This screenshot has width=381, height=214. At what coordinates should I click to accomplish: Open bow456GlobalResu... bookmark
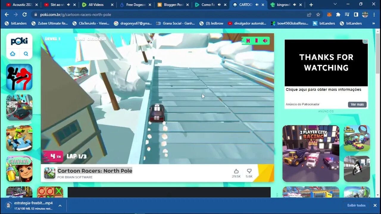point(290,23)
